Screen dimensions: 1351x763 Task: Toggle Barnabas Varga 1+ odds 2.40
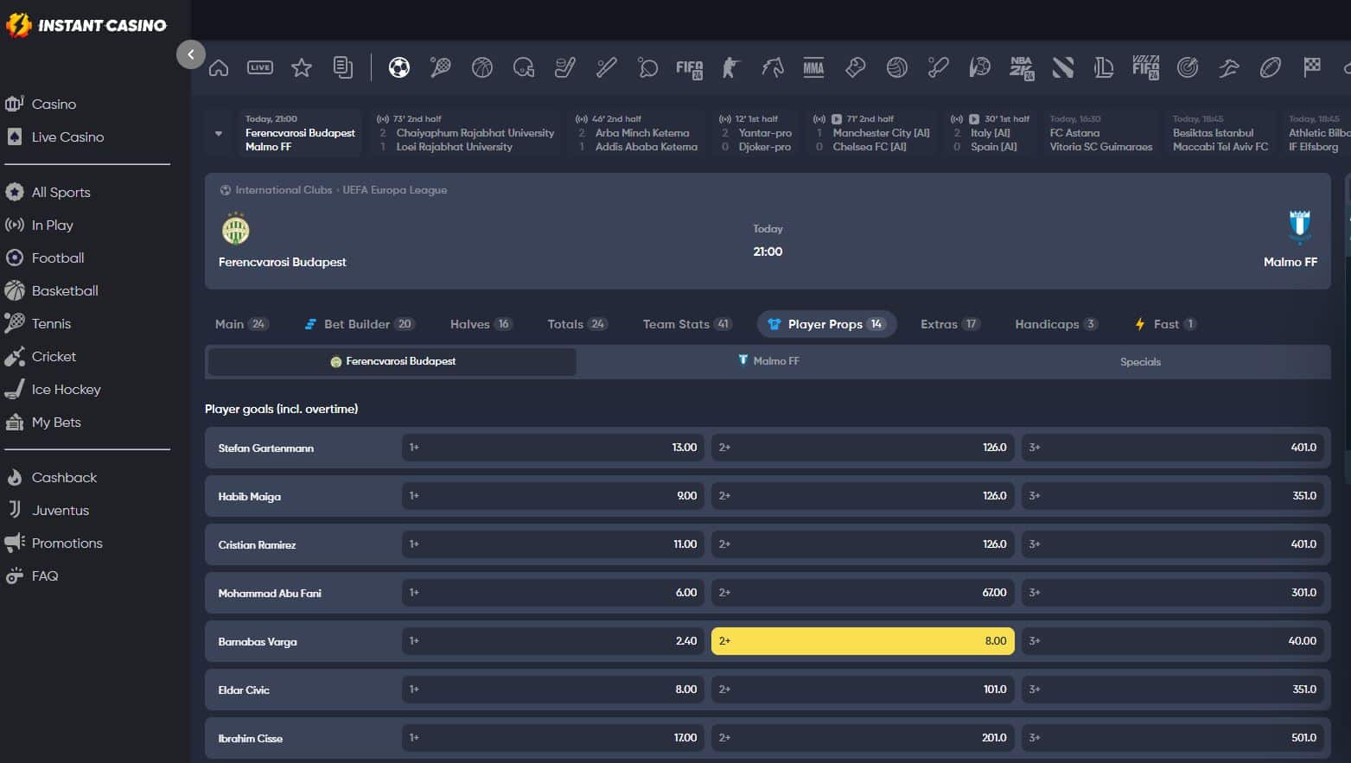pyautogui.click(x=552, y=641)
